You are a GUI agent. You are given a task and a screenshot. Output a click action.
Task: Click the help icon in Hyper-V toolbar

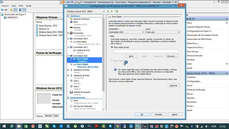pyautogui.click(x=20, y=10)
